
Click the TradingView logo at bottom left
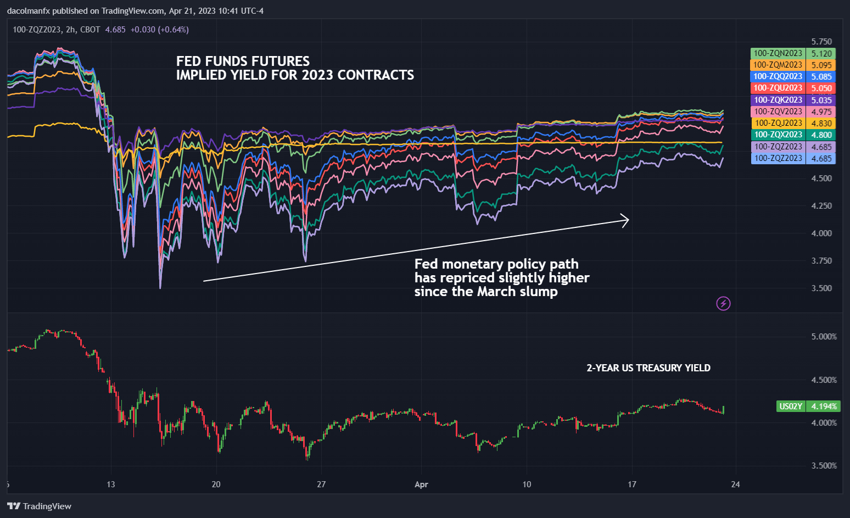pyautogui.click(x=40, y=506)
